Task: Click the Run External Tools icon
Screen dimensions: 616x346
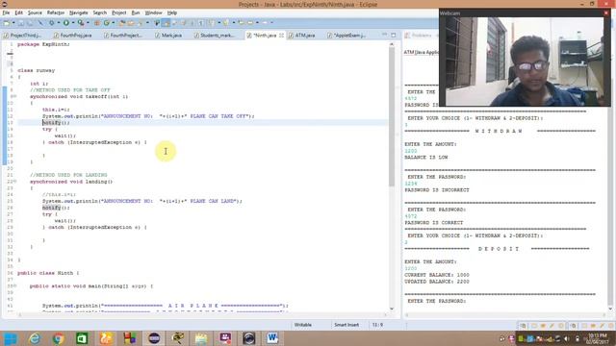Action: (x=81, y=23)
